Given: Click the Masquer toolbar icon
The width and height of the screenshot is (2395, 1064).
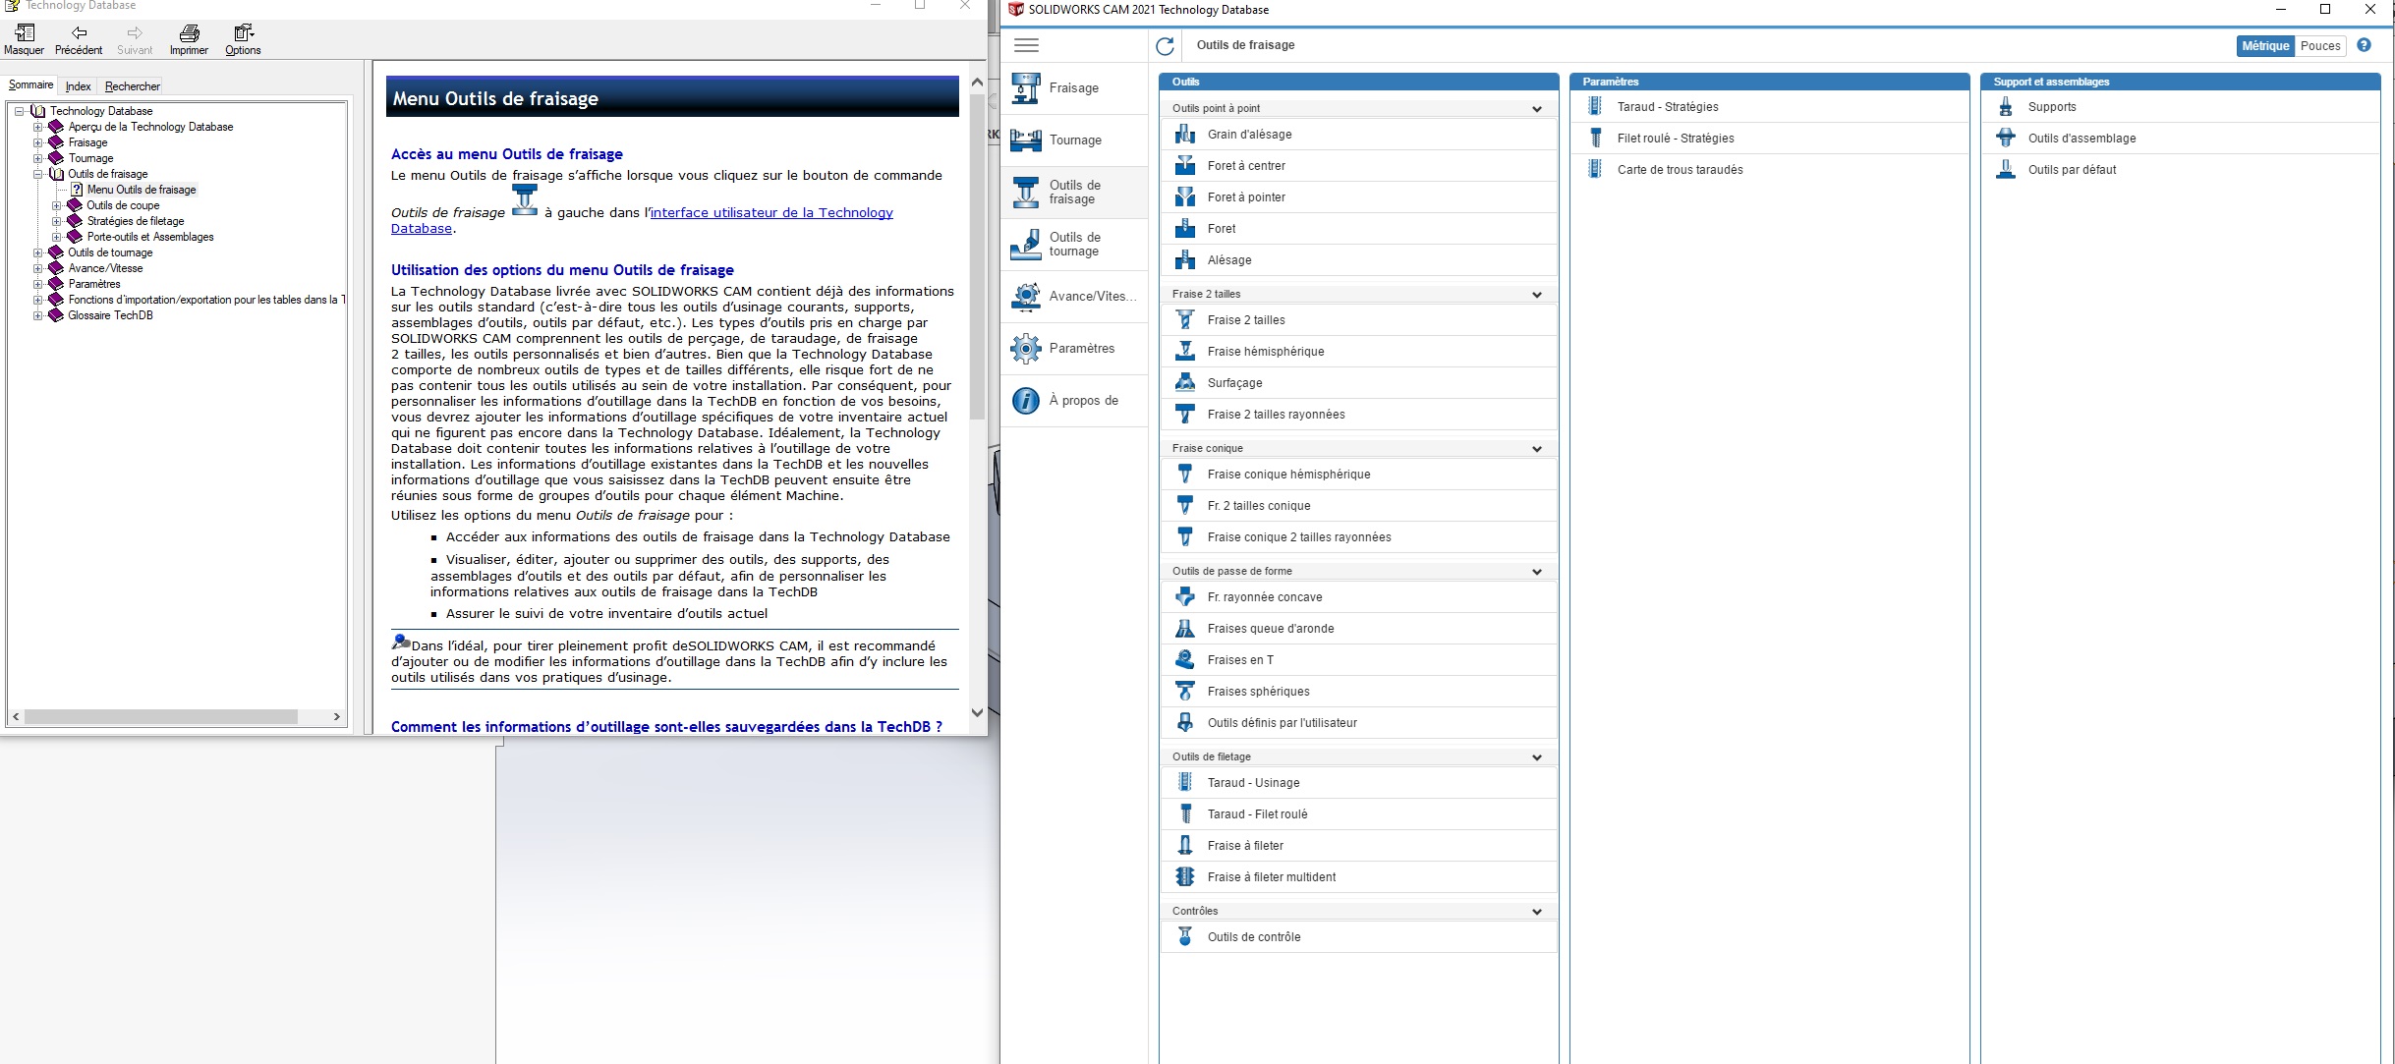Looking at the screenshot, I should pos(24,33).
